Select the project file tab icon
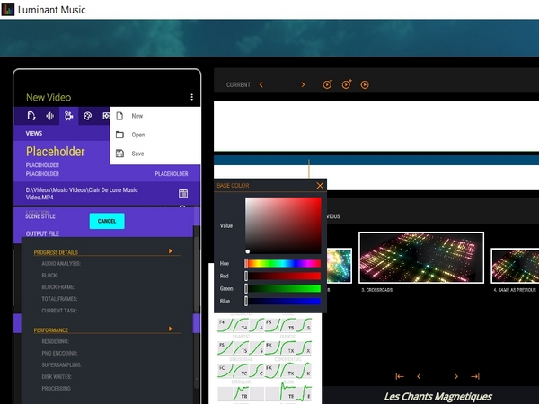Screen dimensions: 539x404 click(31, 116)
